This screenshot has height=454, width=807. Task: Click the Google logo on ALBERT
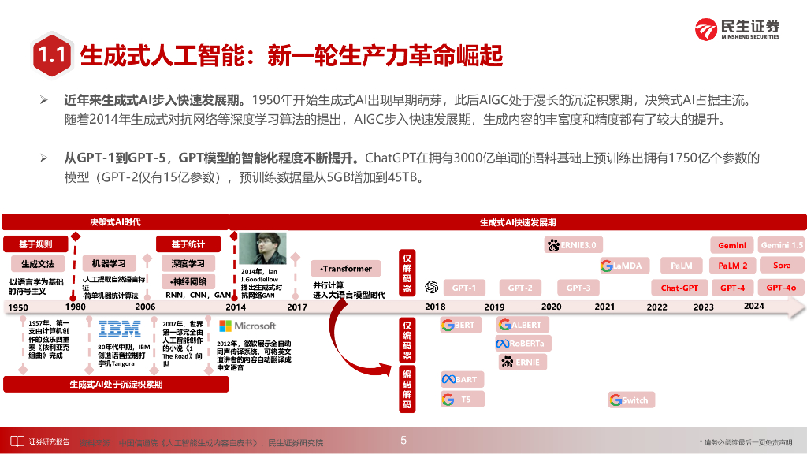pyautogui.click(x=505, y=325)
